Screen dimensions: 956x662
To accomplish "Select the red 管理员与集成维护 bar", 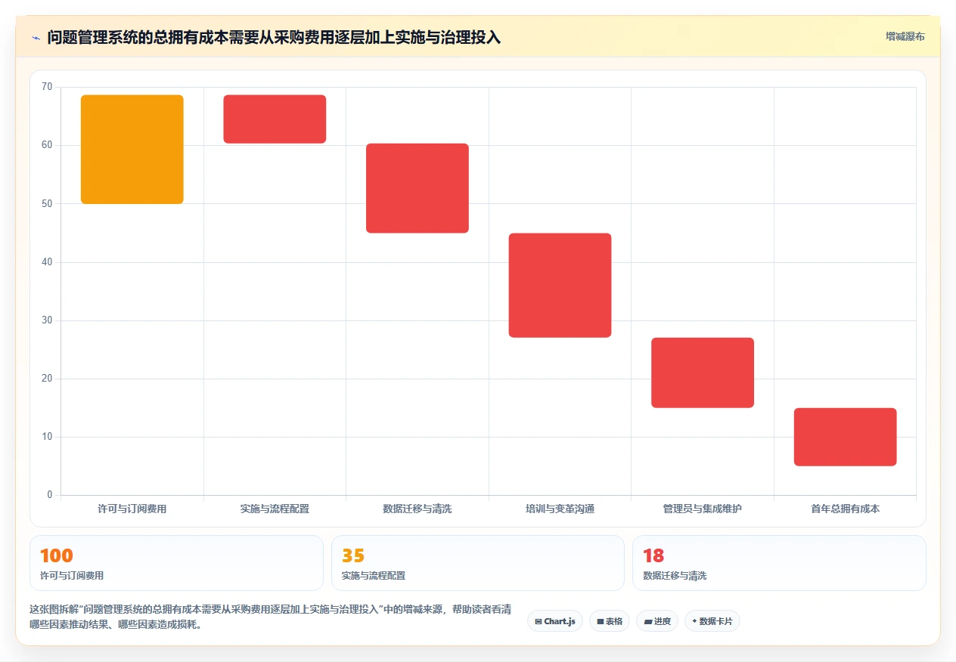I will point(703,373).
